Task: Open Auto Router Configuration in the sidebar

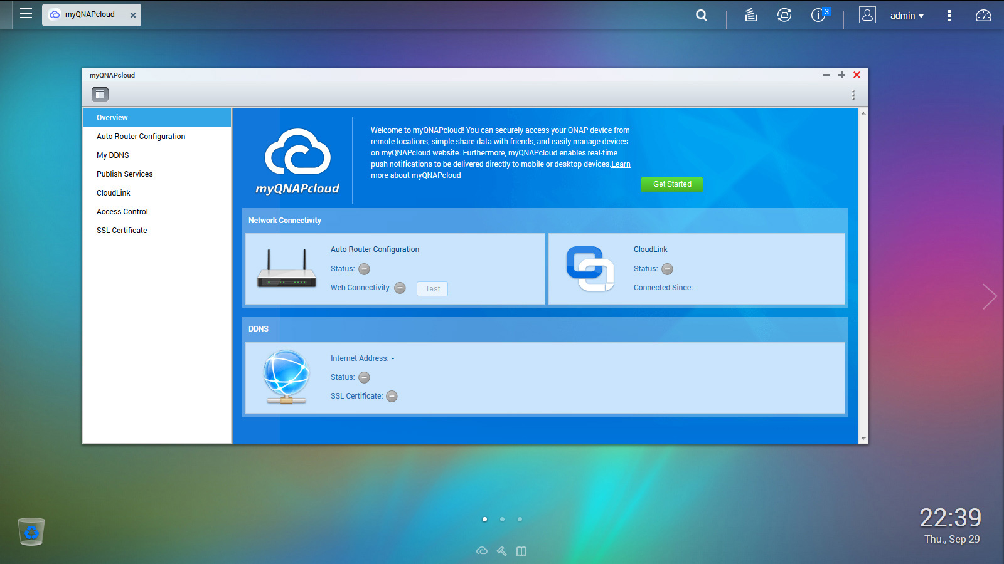Action: 157,137
